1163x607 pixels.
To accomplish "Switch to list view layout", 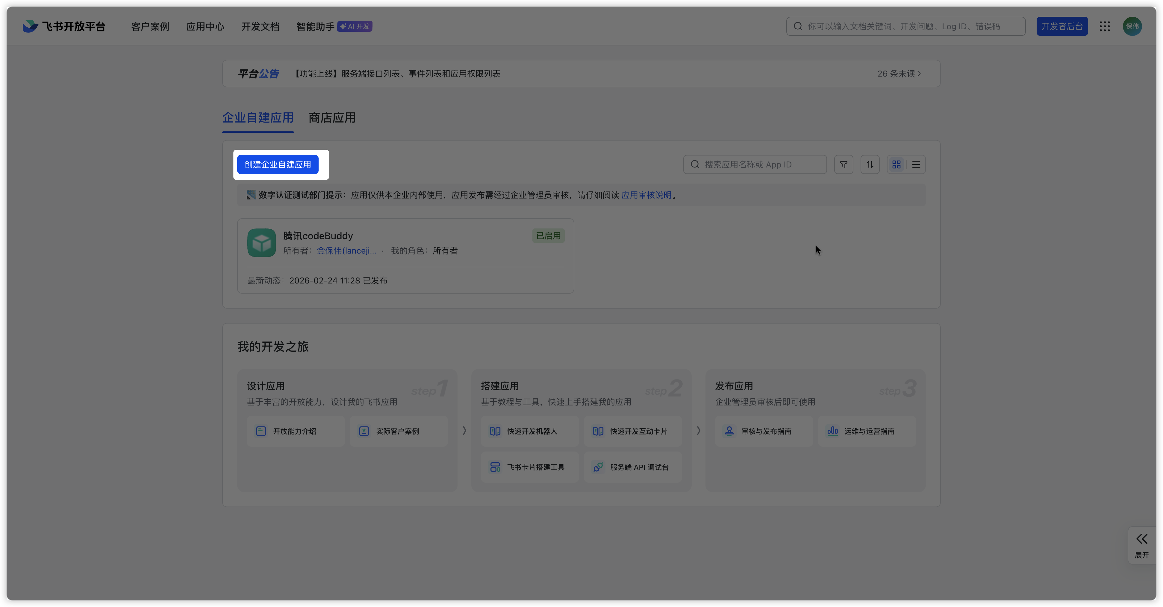I will [x=916, y=164].
